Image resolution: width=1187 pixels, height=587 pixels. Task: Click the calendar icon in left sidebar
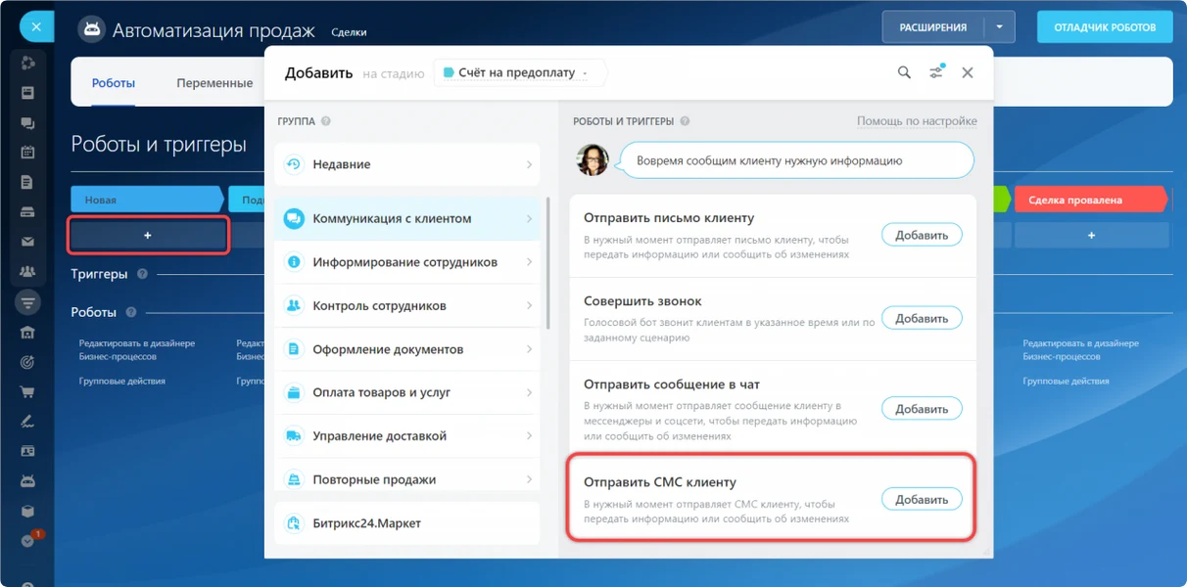click(27, 152)
